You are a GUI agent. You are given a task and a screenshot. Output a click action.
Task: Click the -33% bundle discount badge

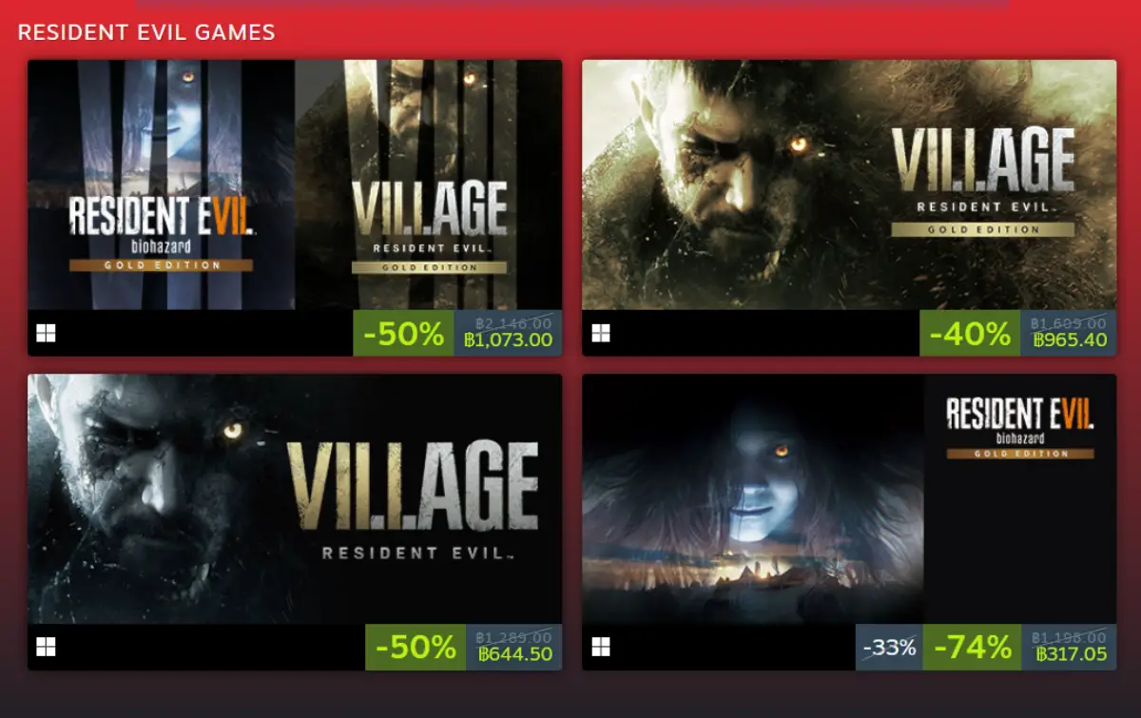coord(889,647)
